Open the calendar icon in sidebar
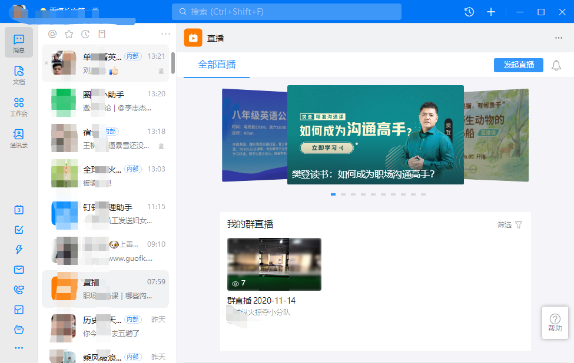The height and width of the screenshot is (363, 574). [19, 210]
